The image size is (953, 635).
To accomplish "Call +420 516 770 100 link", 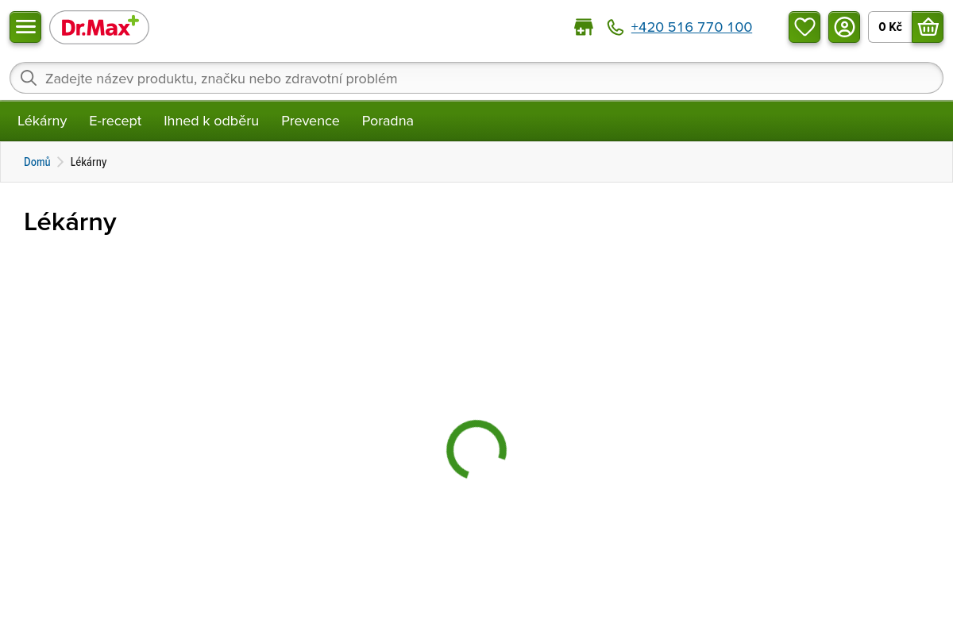I will (692, 27).
